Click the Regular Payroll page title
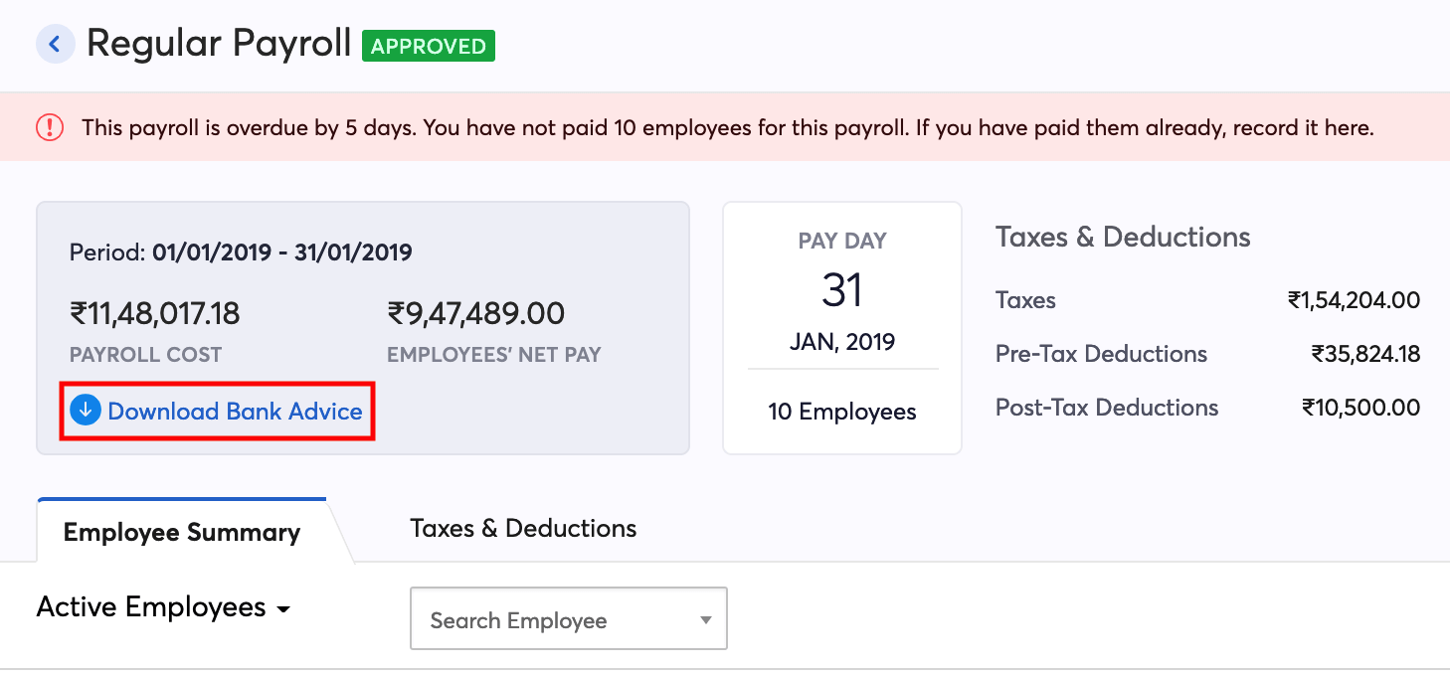1450x674 pixels. click(x=219, y=44)
